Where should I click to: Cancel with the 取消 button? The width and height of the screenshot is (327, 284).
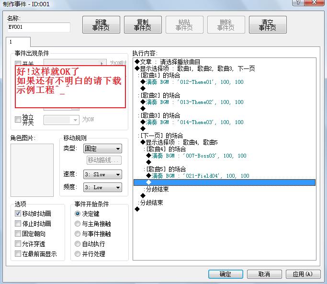[264, 274]
